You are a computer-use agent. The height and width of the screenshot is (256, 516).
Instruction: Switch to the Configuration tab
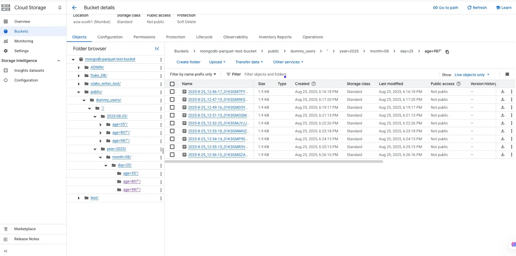click(x=110, y=37)
